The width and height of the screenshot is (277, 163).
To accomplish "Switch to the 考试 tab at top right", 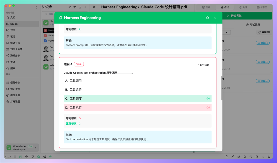I will [x=225, y=7].
